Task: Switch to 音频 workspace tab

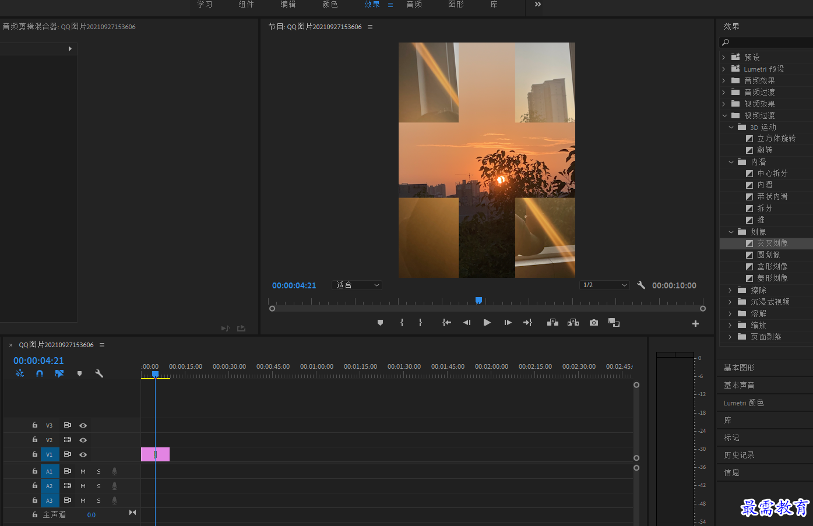Action: [414, 5]
